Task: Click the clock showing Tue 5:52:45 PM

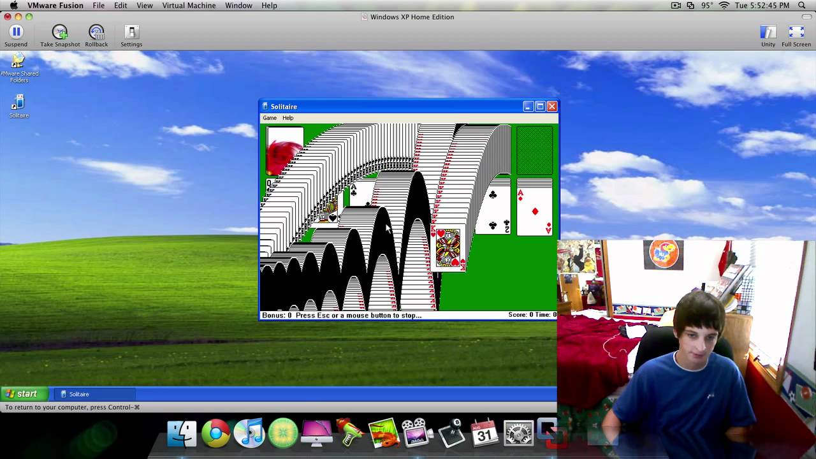Action: pos(762,6)
